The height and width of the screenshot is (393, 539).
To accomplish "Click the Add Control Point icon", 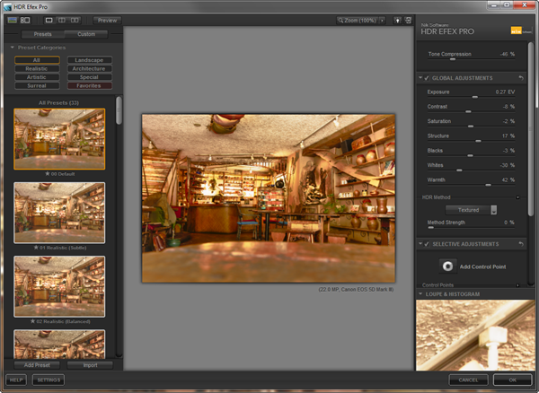I will tap(446, 266).
